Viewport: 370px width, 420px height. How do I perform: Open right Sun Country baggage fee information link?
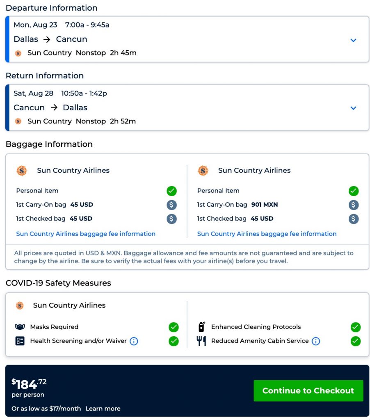point(267,234)
